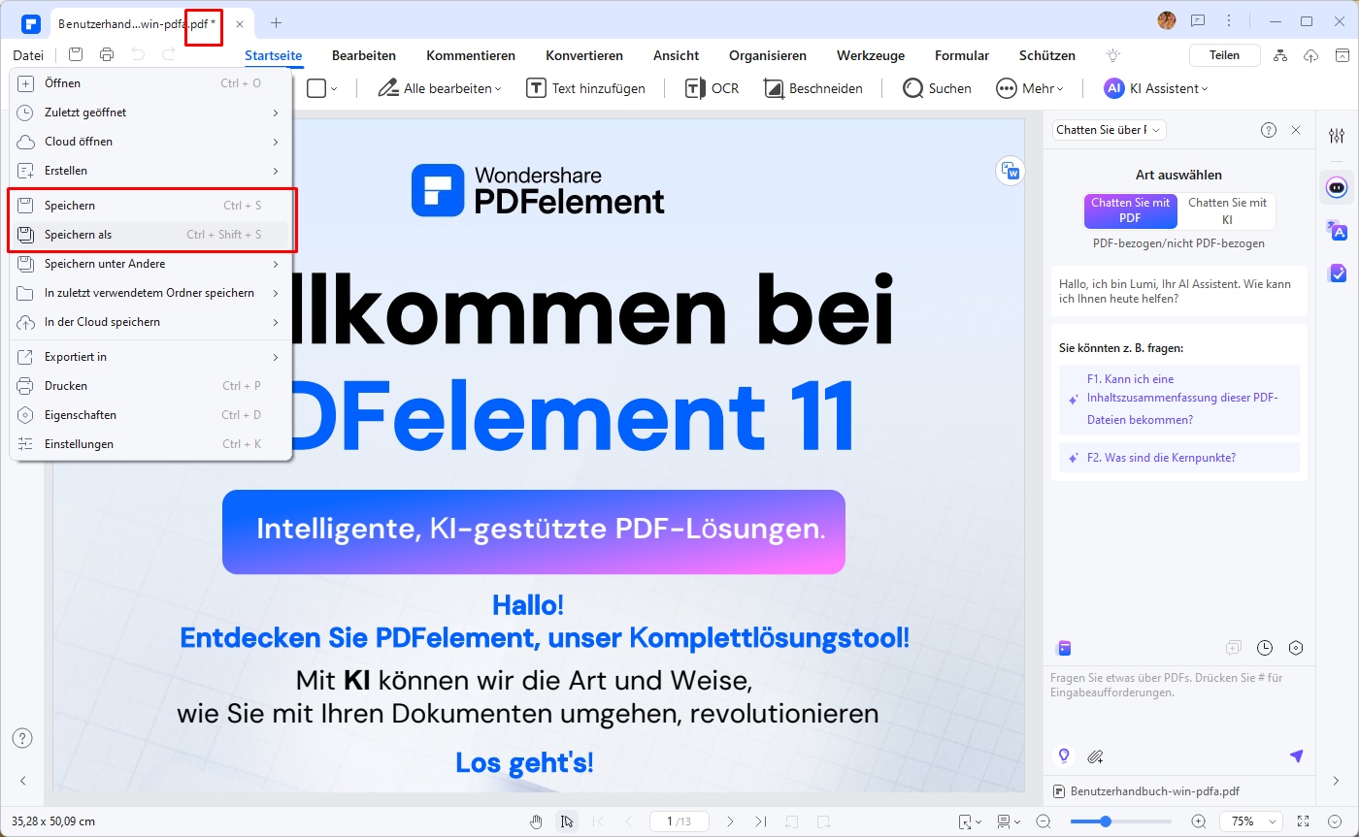
Task: Click the Text hinzufügen tool
Action: coord(585,88)
